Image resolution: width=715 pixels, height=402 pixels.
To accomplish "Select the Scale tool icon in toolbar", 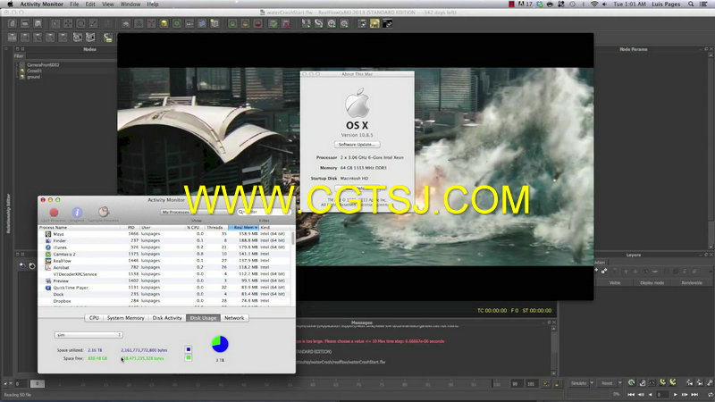I will [x=94, y=23].
